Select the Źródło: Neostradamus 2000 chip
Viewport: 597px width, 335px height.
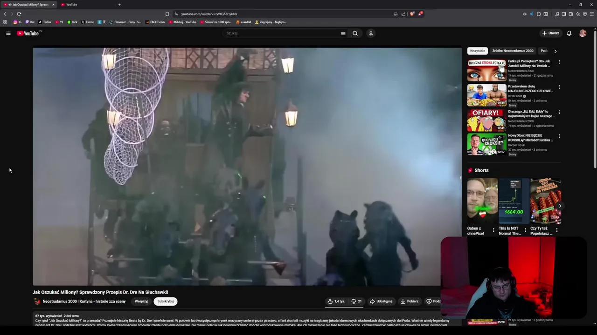coord(513,51)
